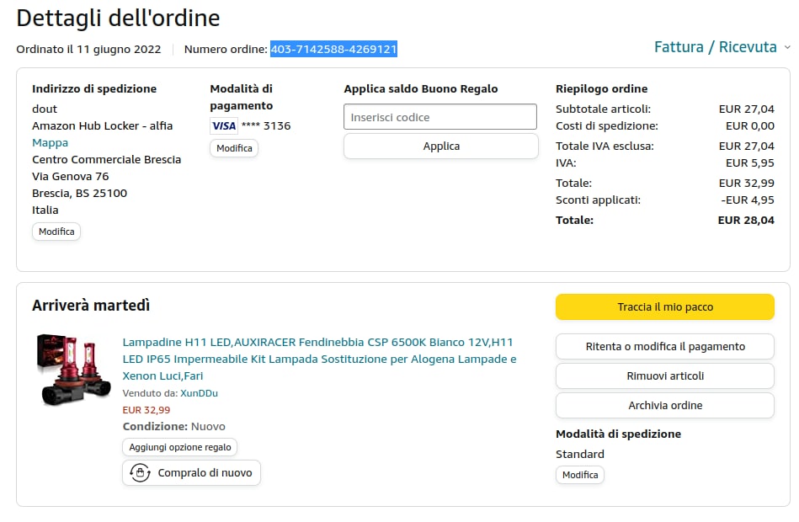Screen dimensions: 799x522
Task: Click the gift card code input field
Action: 439,117
